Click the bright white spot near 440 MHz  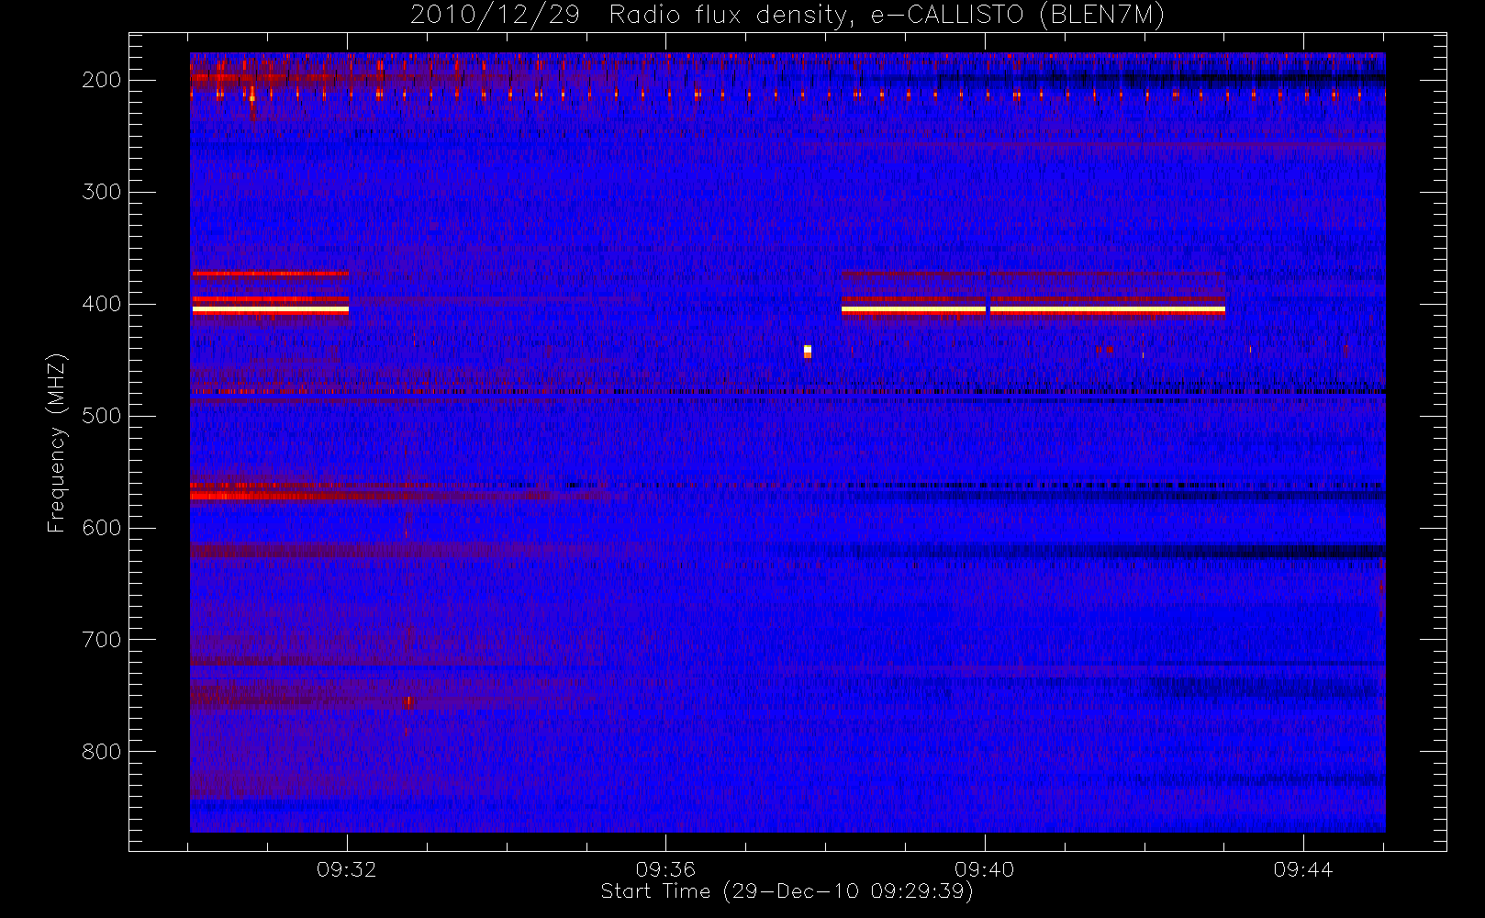tap(808, 351)
